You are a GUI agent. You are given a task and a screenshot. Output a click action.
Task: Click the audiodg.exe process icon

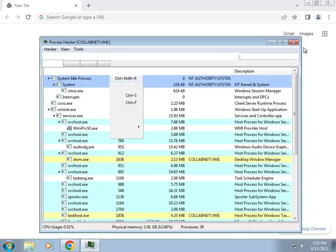[69, 147]
